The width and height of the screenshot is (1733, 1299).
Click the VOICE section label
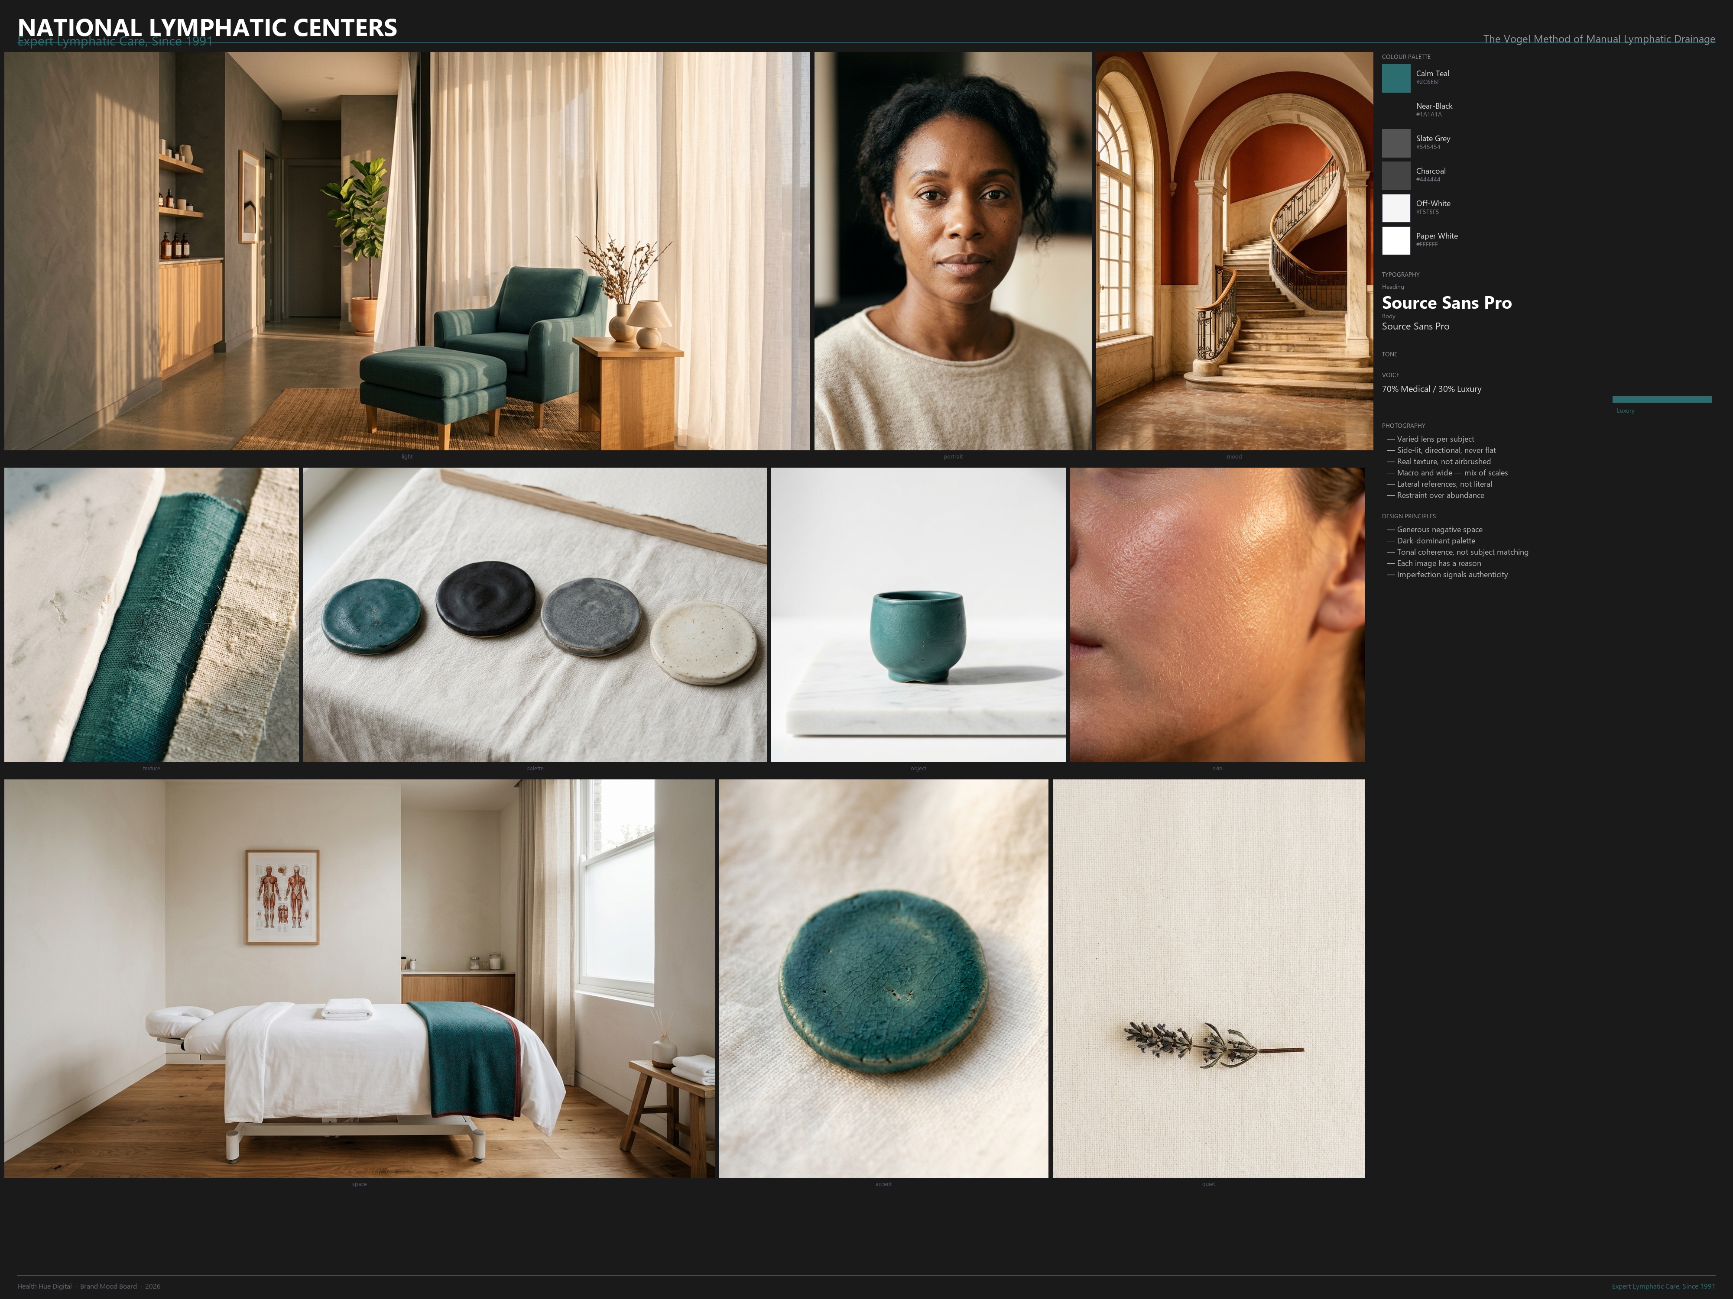1391,375
